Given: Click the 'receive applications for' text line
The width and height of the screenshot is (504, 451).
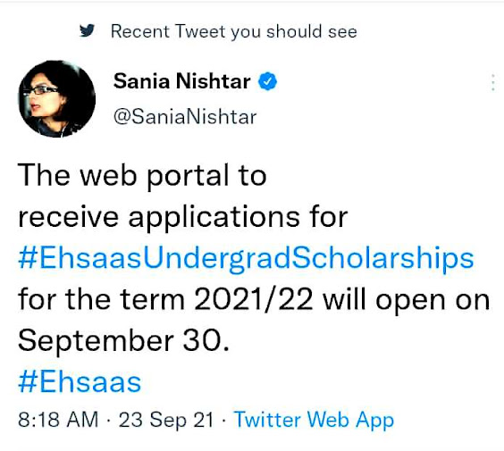Looking at the screenshot, I should (x=183, y=218).
